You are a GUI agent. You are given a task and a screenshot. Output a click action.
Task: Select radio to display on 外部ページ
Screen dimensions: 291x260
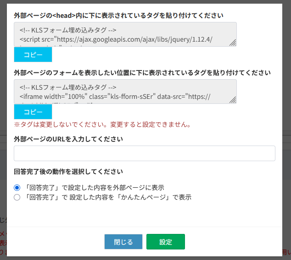(17, 188)
